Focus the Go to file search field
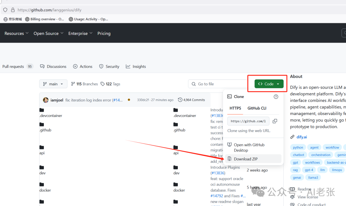The width and height of the screenshot is (346, 206). click(x=217, y=84)
